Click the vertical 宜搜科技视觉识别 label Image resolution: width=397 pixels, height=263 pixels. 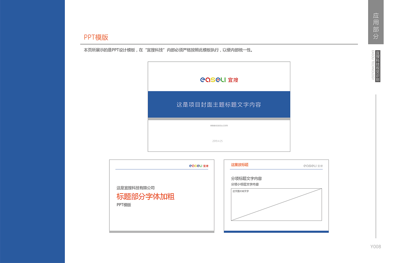click(377, 66)
